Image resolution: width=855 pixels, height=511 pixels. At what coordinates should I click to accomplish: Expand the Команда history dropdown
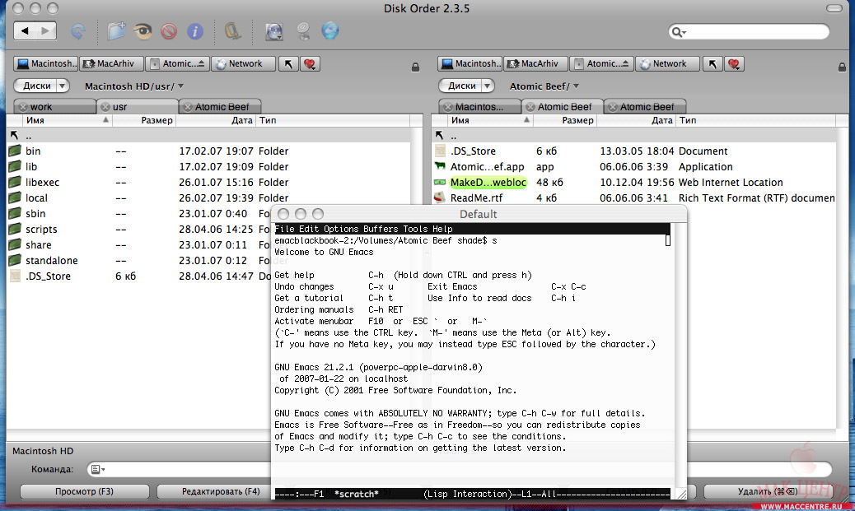[x=99, y=469]
